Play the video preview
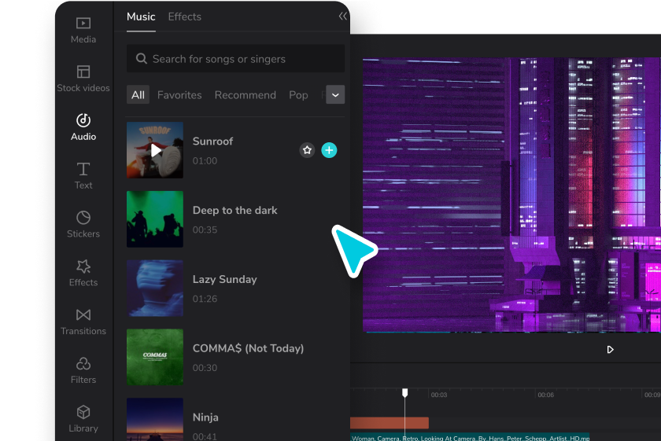661x441 pixels. (610, 350)
